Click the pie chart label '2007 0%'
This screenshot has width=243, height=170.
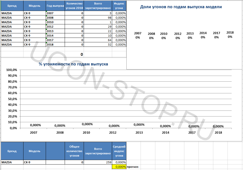click(138, 35)
